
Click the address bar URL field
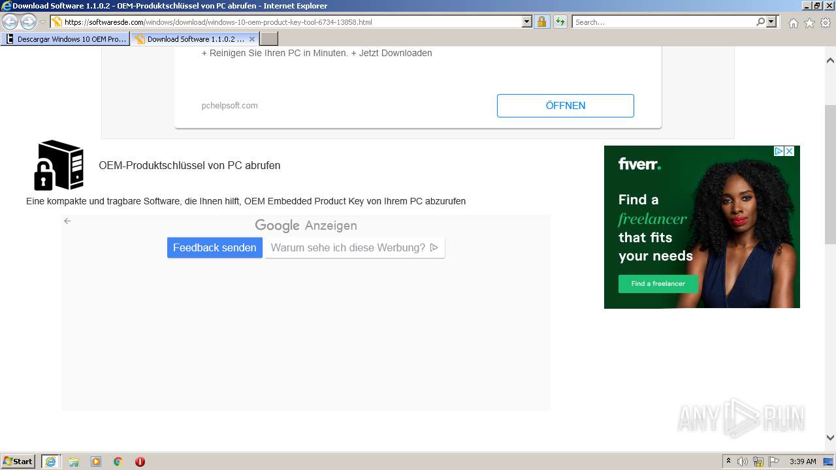pos(286,22)
